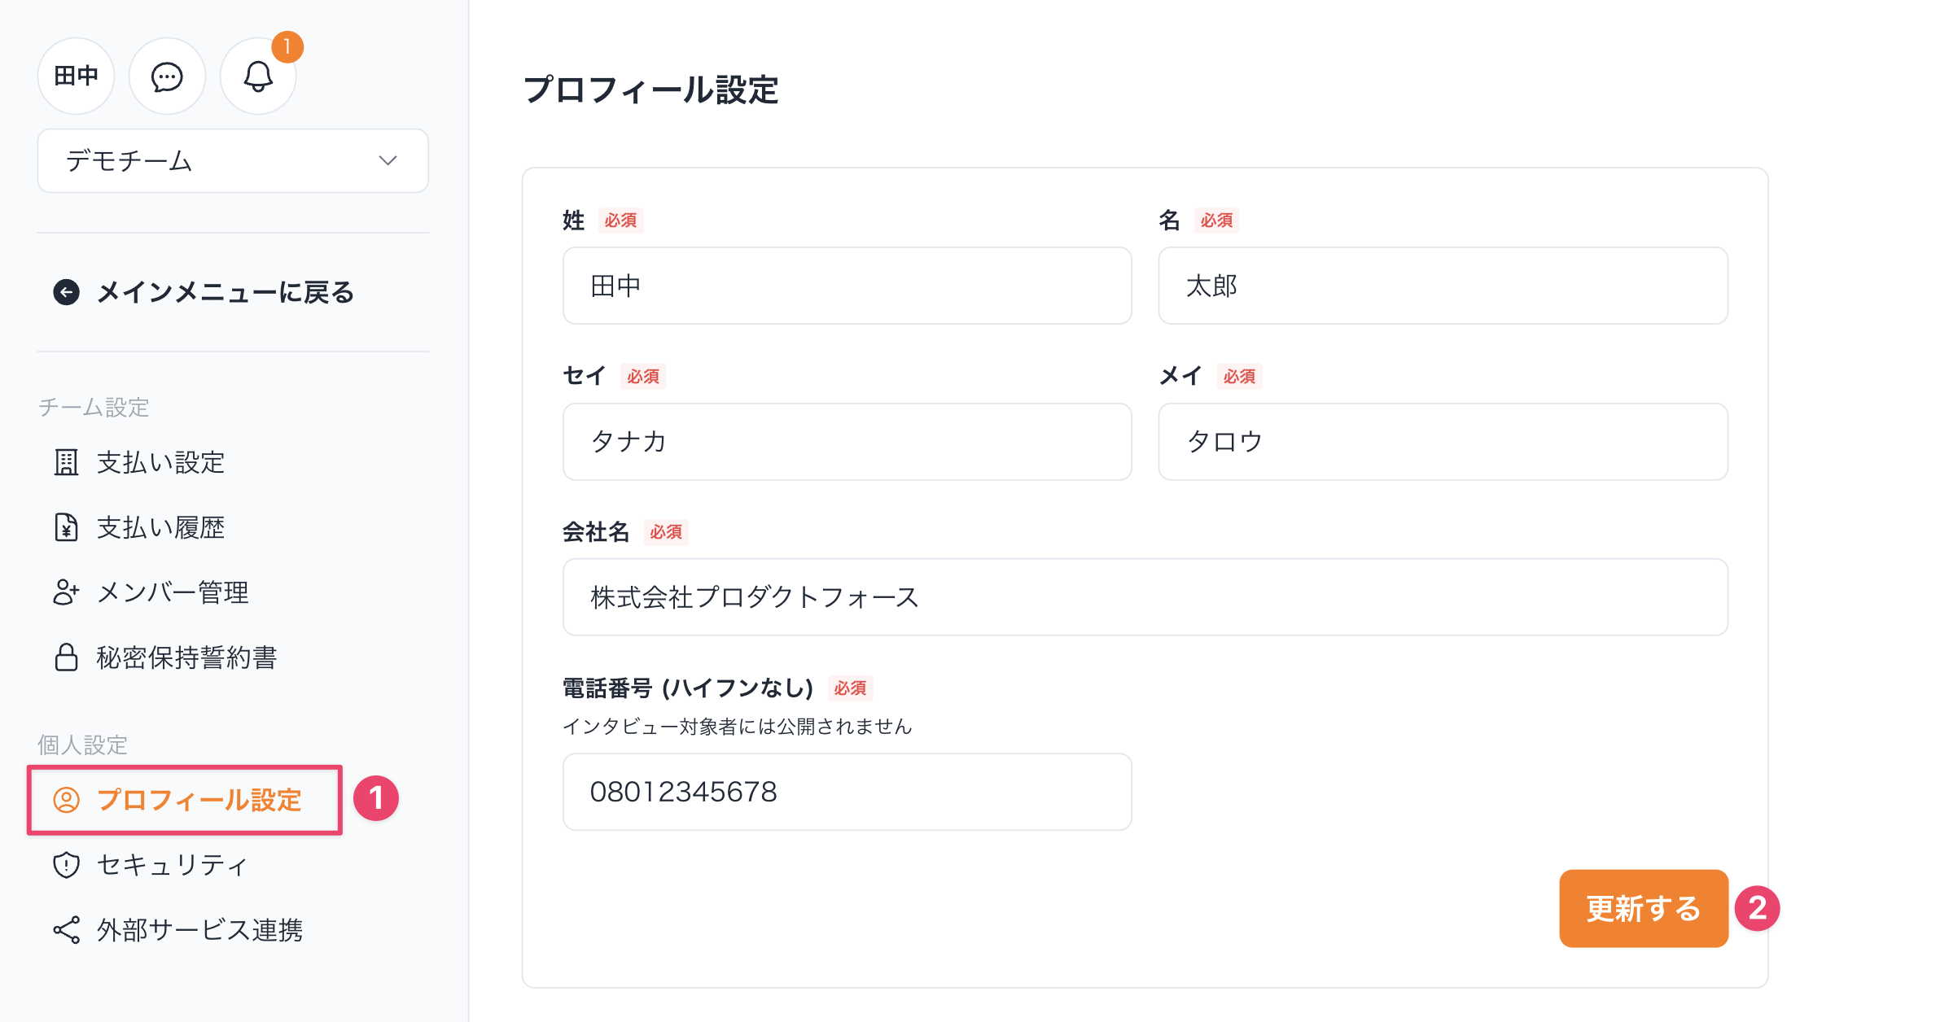Click the yen document icon for 支払い履歴
The height and width of the screenshot is (1022, 1949).
(x=67, y=527)
